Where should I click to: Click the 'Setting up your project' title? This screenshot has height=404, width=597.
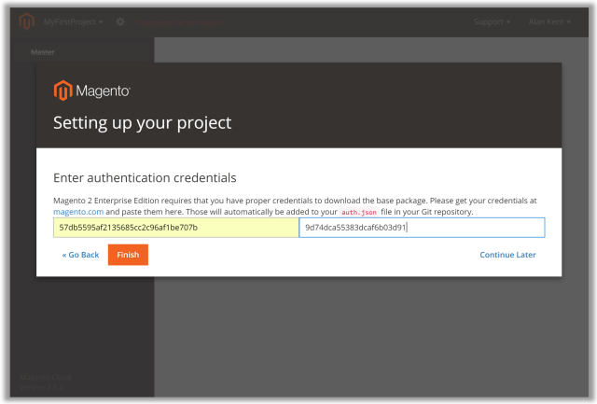click(x=142, y=122)
